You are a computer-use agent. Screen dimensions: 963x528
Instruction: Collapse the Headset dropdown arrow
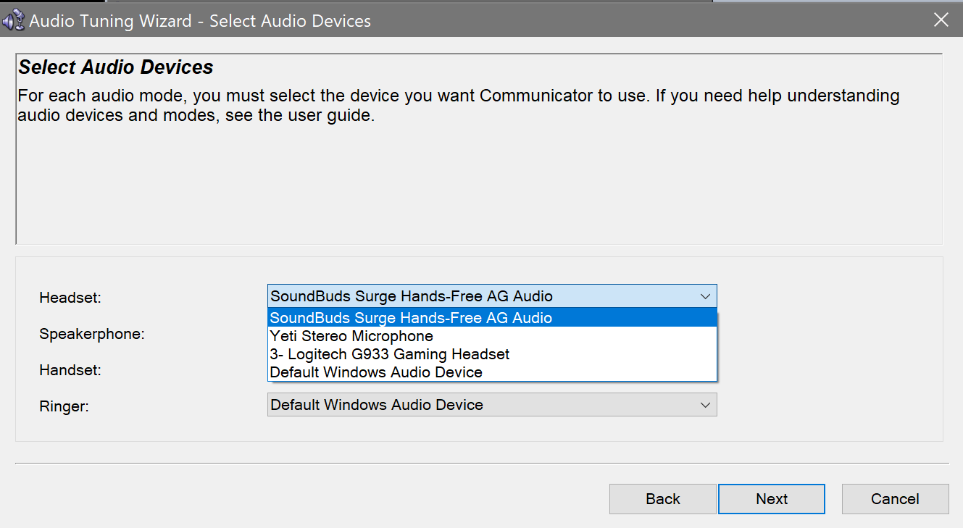tap(706, 296)
